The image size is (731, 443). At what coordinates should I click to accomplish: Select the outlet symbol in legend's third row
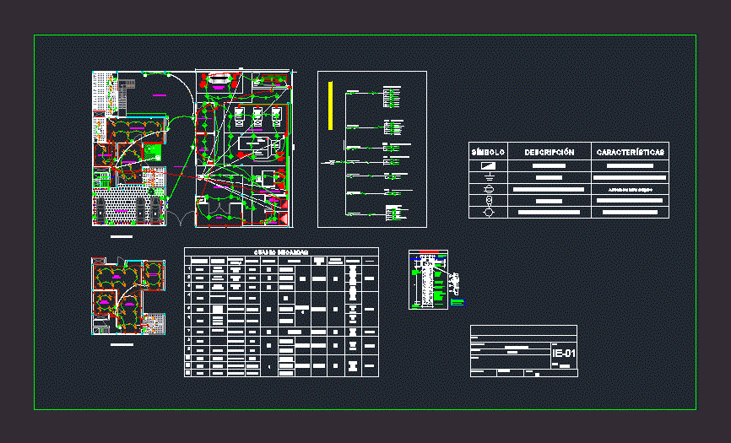[488, 190]
